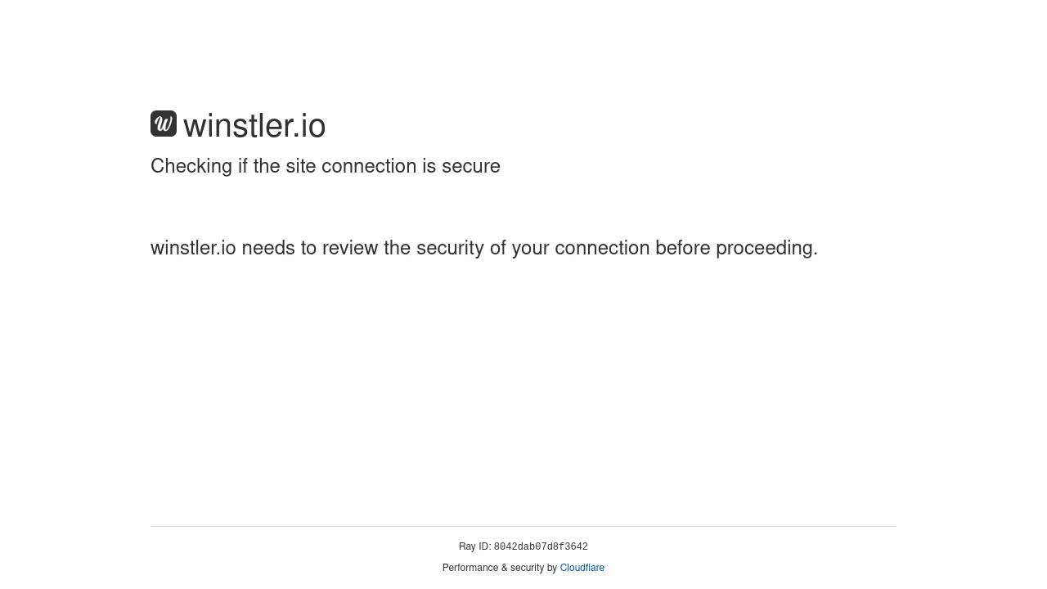1047x589 pixels.
Task: Click the word 'secure' in the subheading
Action: coord(471,166)
